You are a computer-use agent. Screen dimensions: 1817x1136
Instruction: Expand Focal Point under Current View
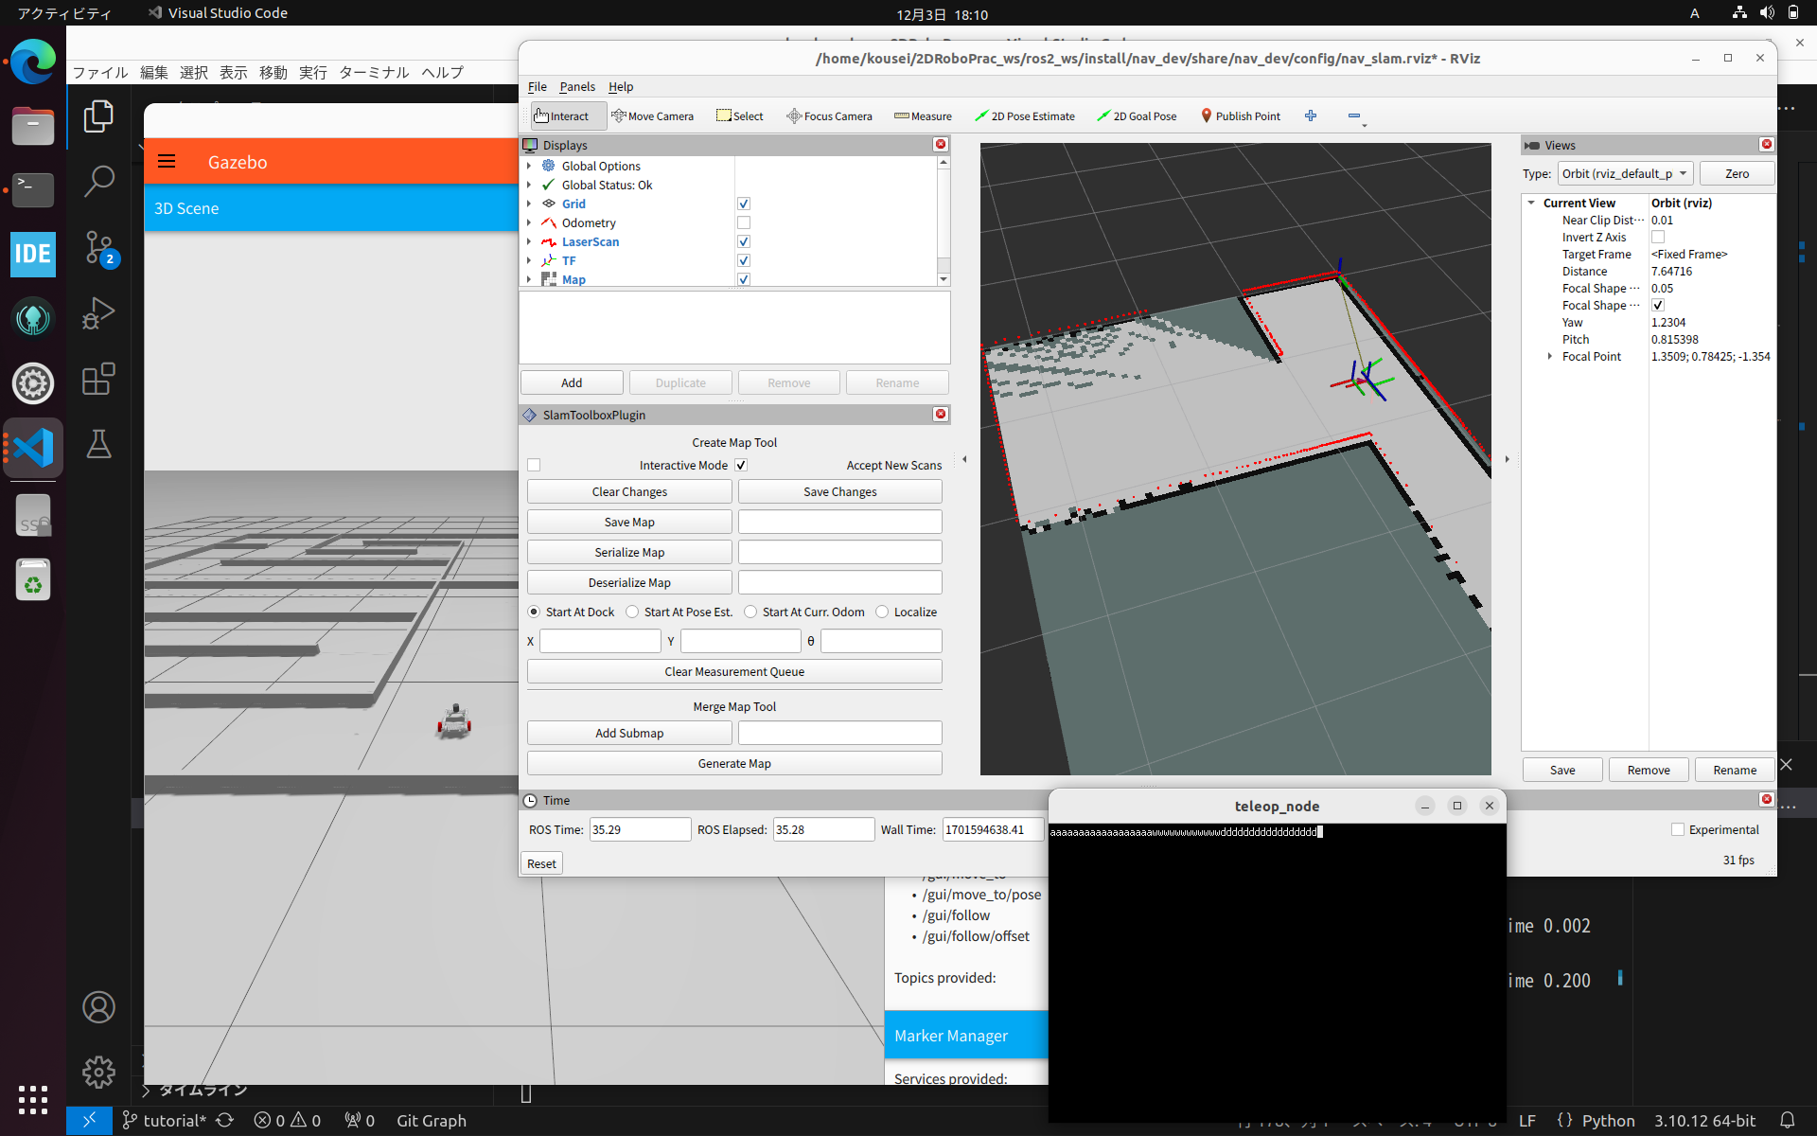coord(1548,357)
